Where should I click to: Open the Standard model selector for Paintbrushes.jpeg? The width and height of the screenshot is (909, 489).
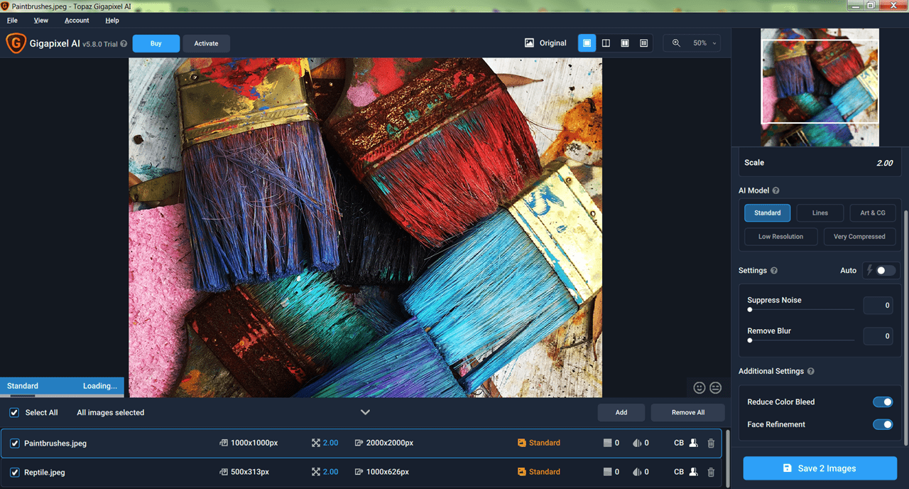coord(539,443)
